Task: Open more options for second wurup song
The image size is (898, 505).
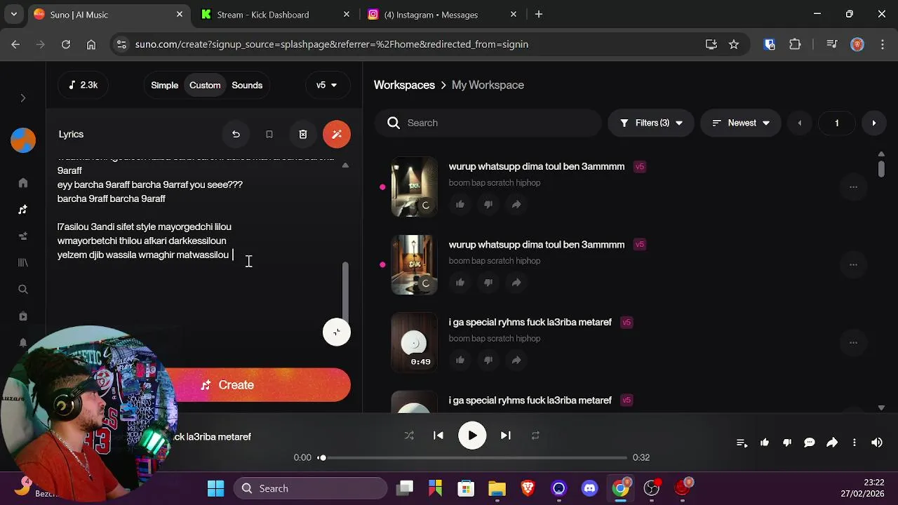Action: click(x=853, y=264)
